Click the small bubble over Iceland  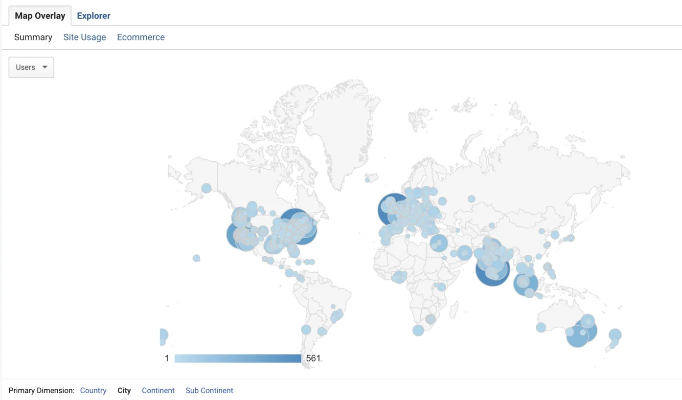pos(367,180)
